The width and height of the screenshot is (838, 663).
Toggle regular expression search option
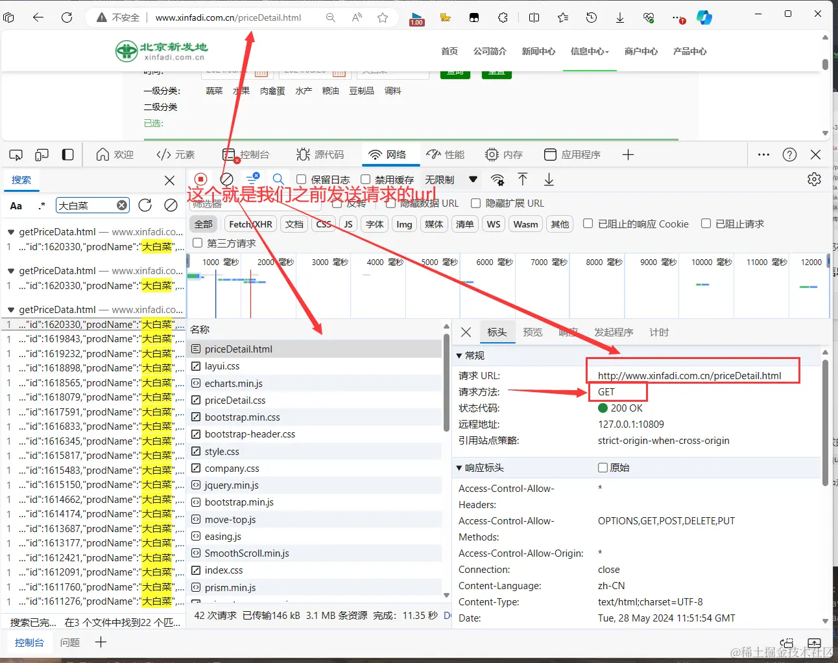coord(42,205)
